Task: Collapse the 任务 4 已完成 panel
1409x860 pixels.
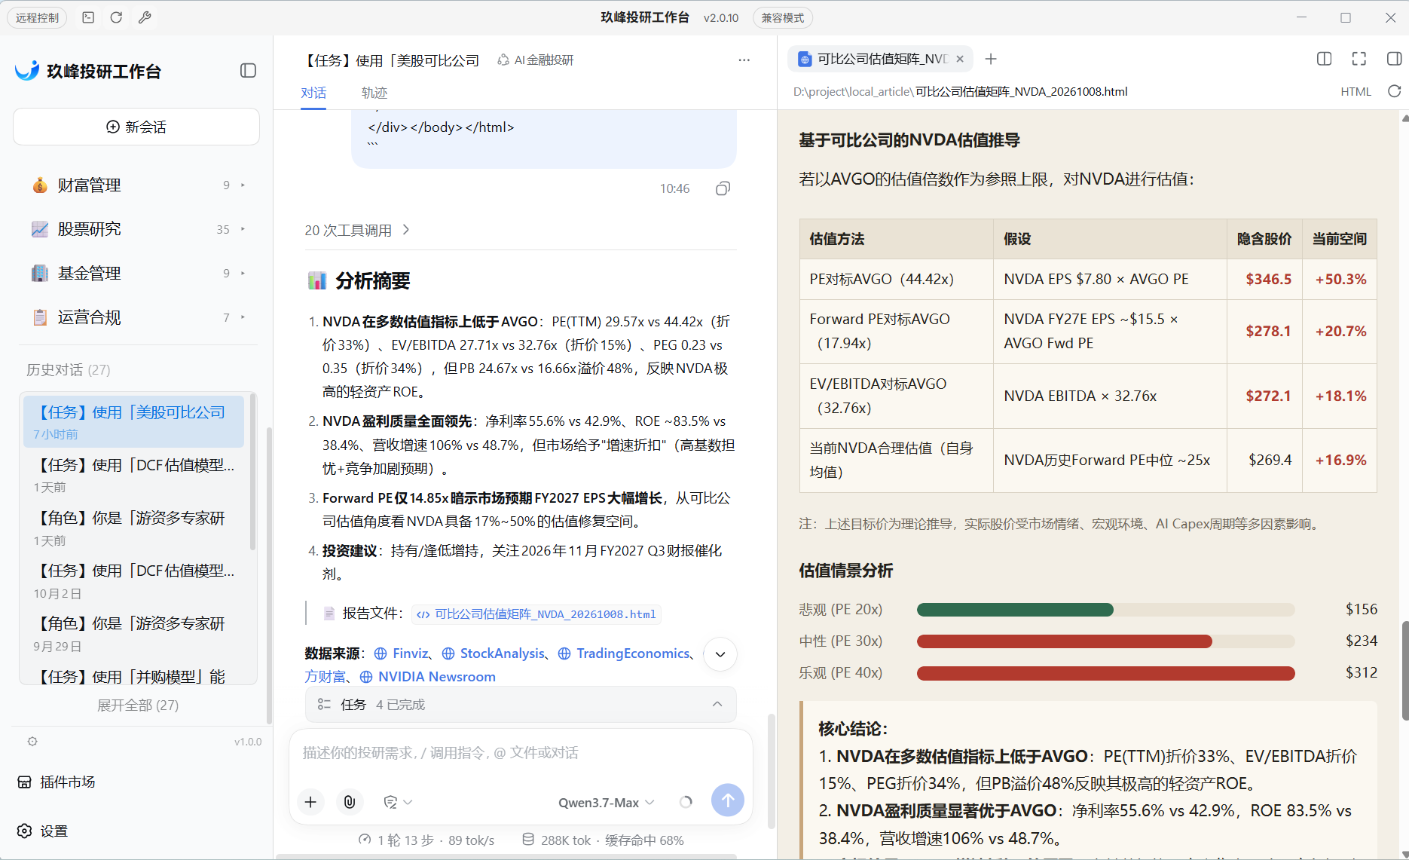Action: 521,704
